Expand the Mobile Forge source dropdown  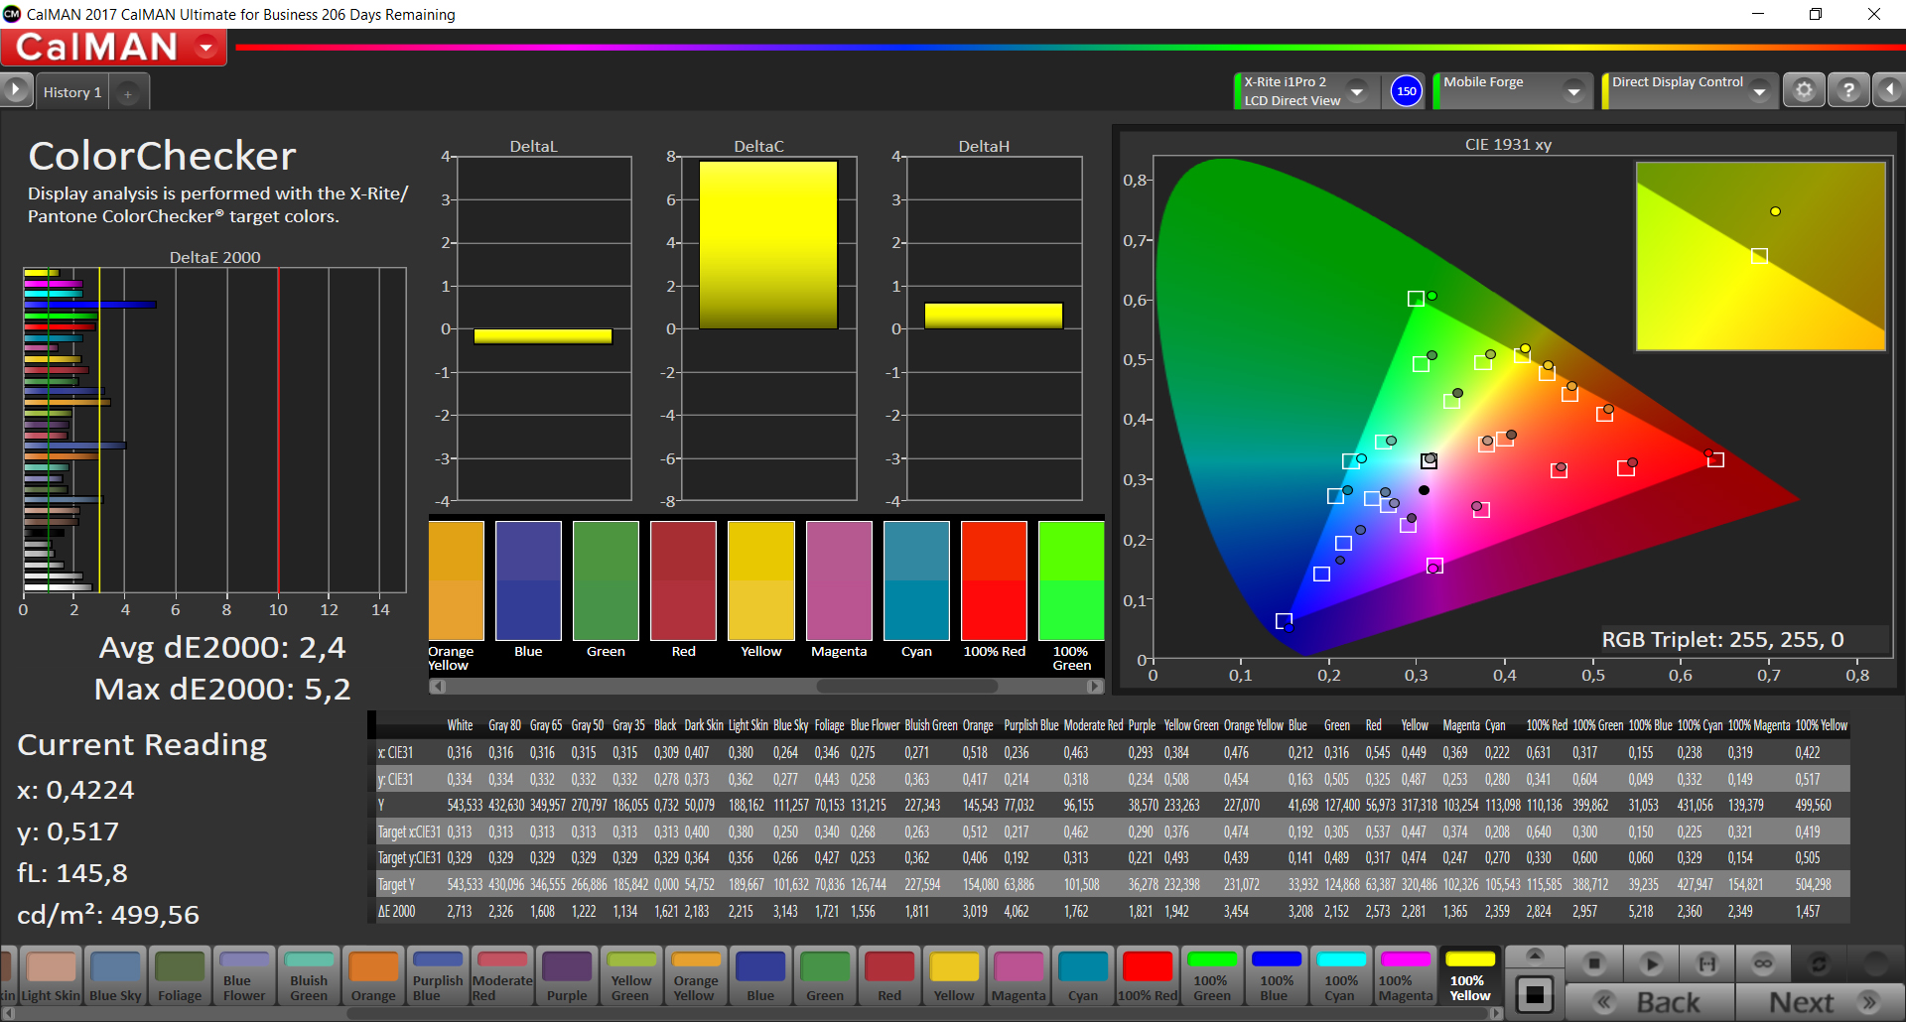1572,91
